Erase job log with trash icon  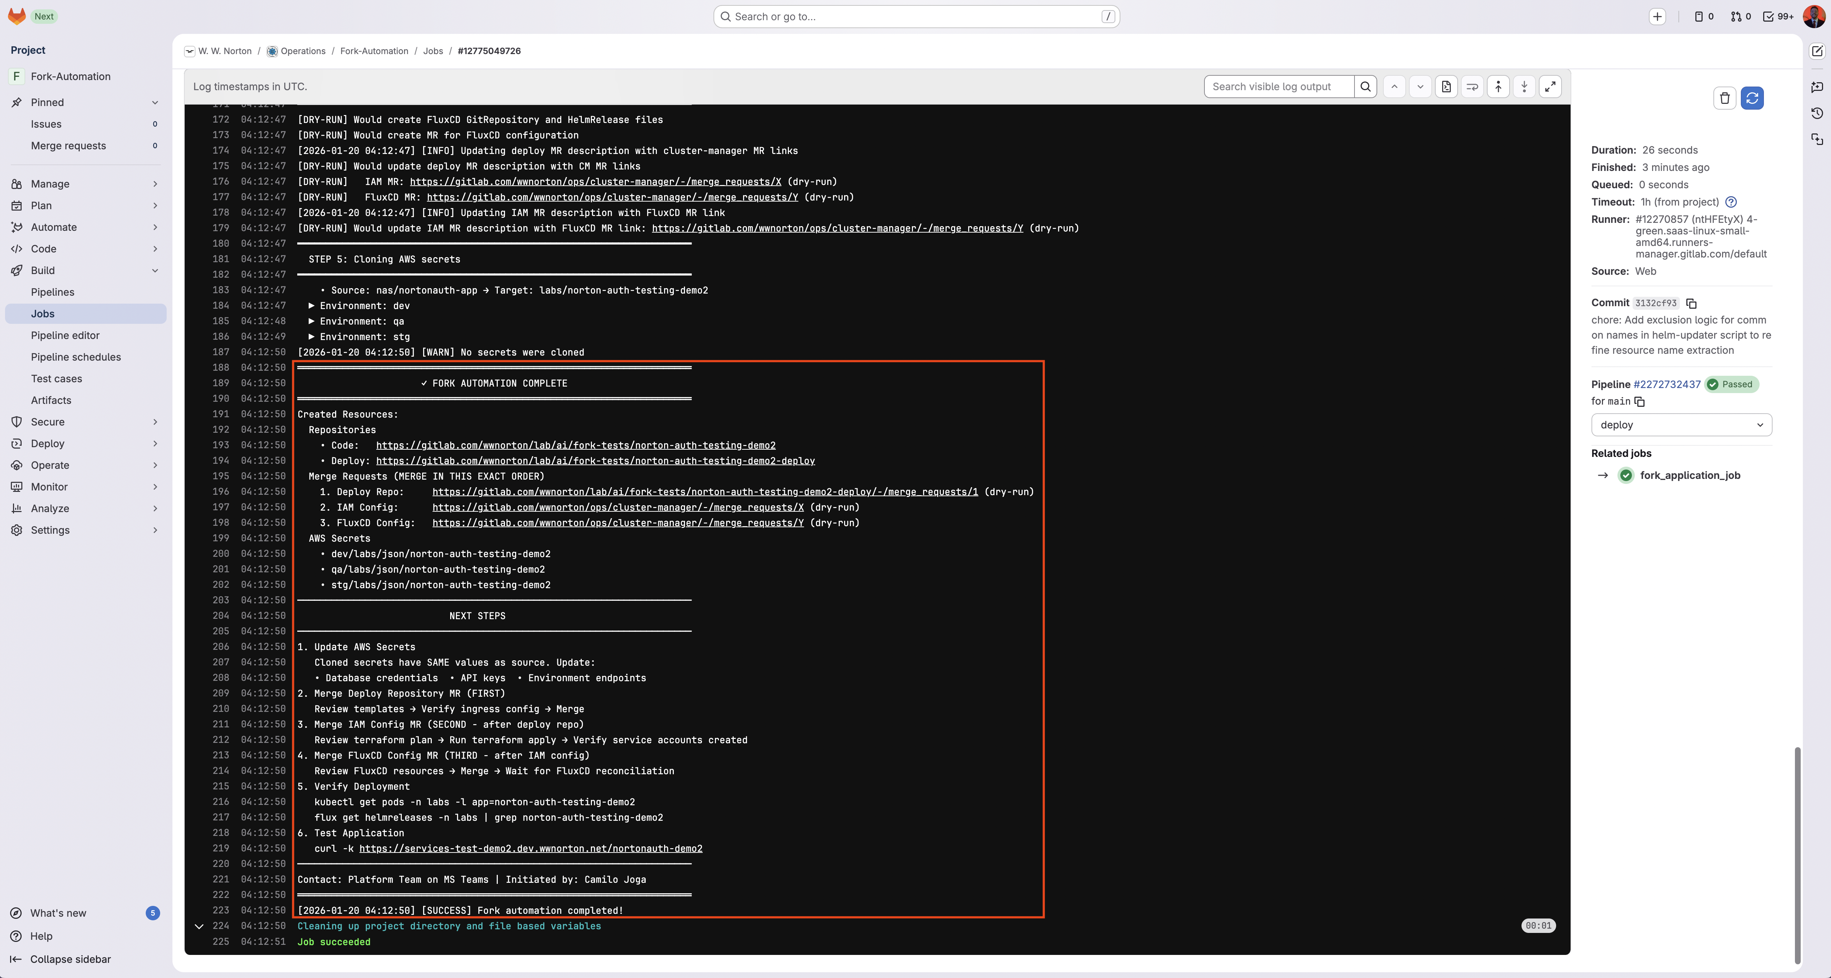(1725, 98)
